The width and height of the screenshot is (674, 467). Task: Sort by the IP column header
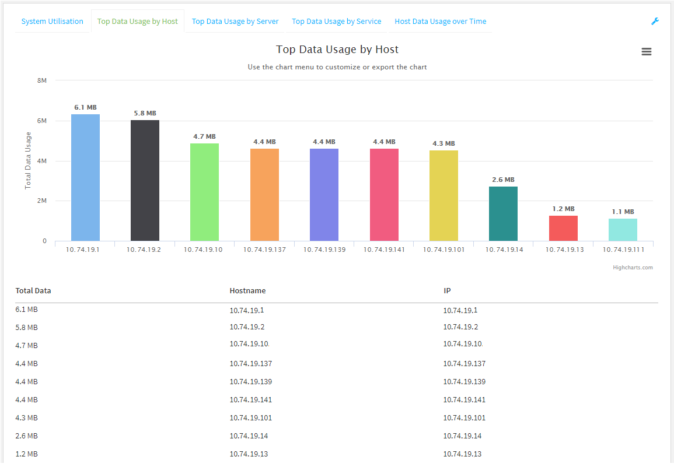click(x=448, y=290)
